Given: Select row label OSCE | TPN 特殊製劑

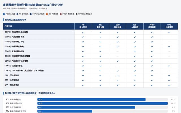Looking at the screenshot, I should [x=25, y=71].
